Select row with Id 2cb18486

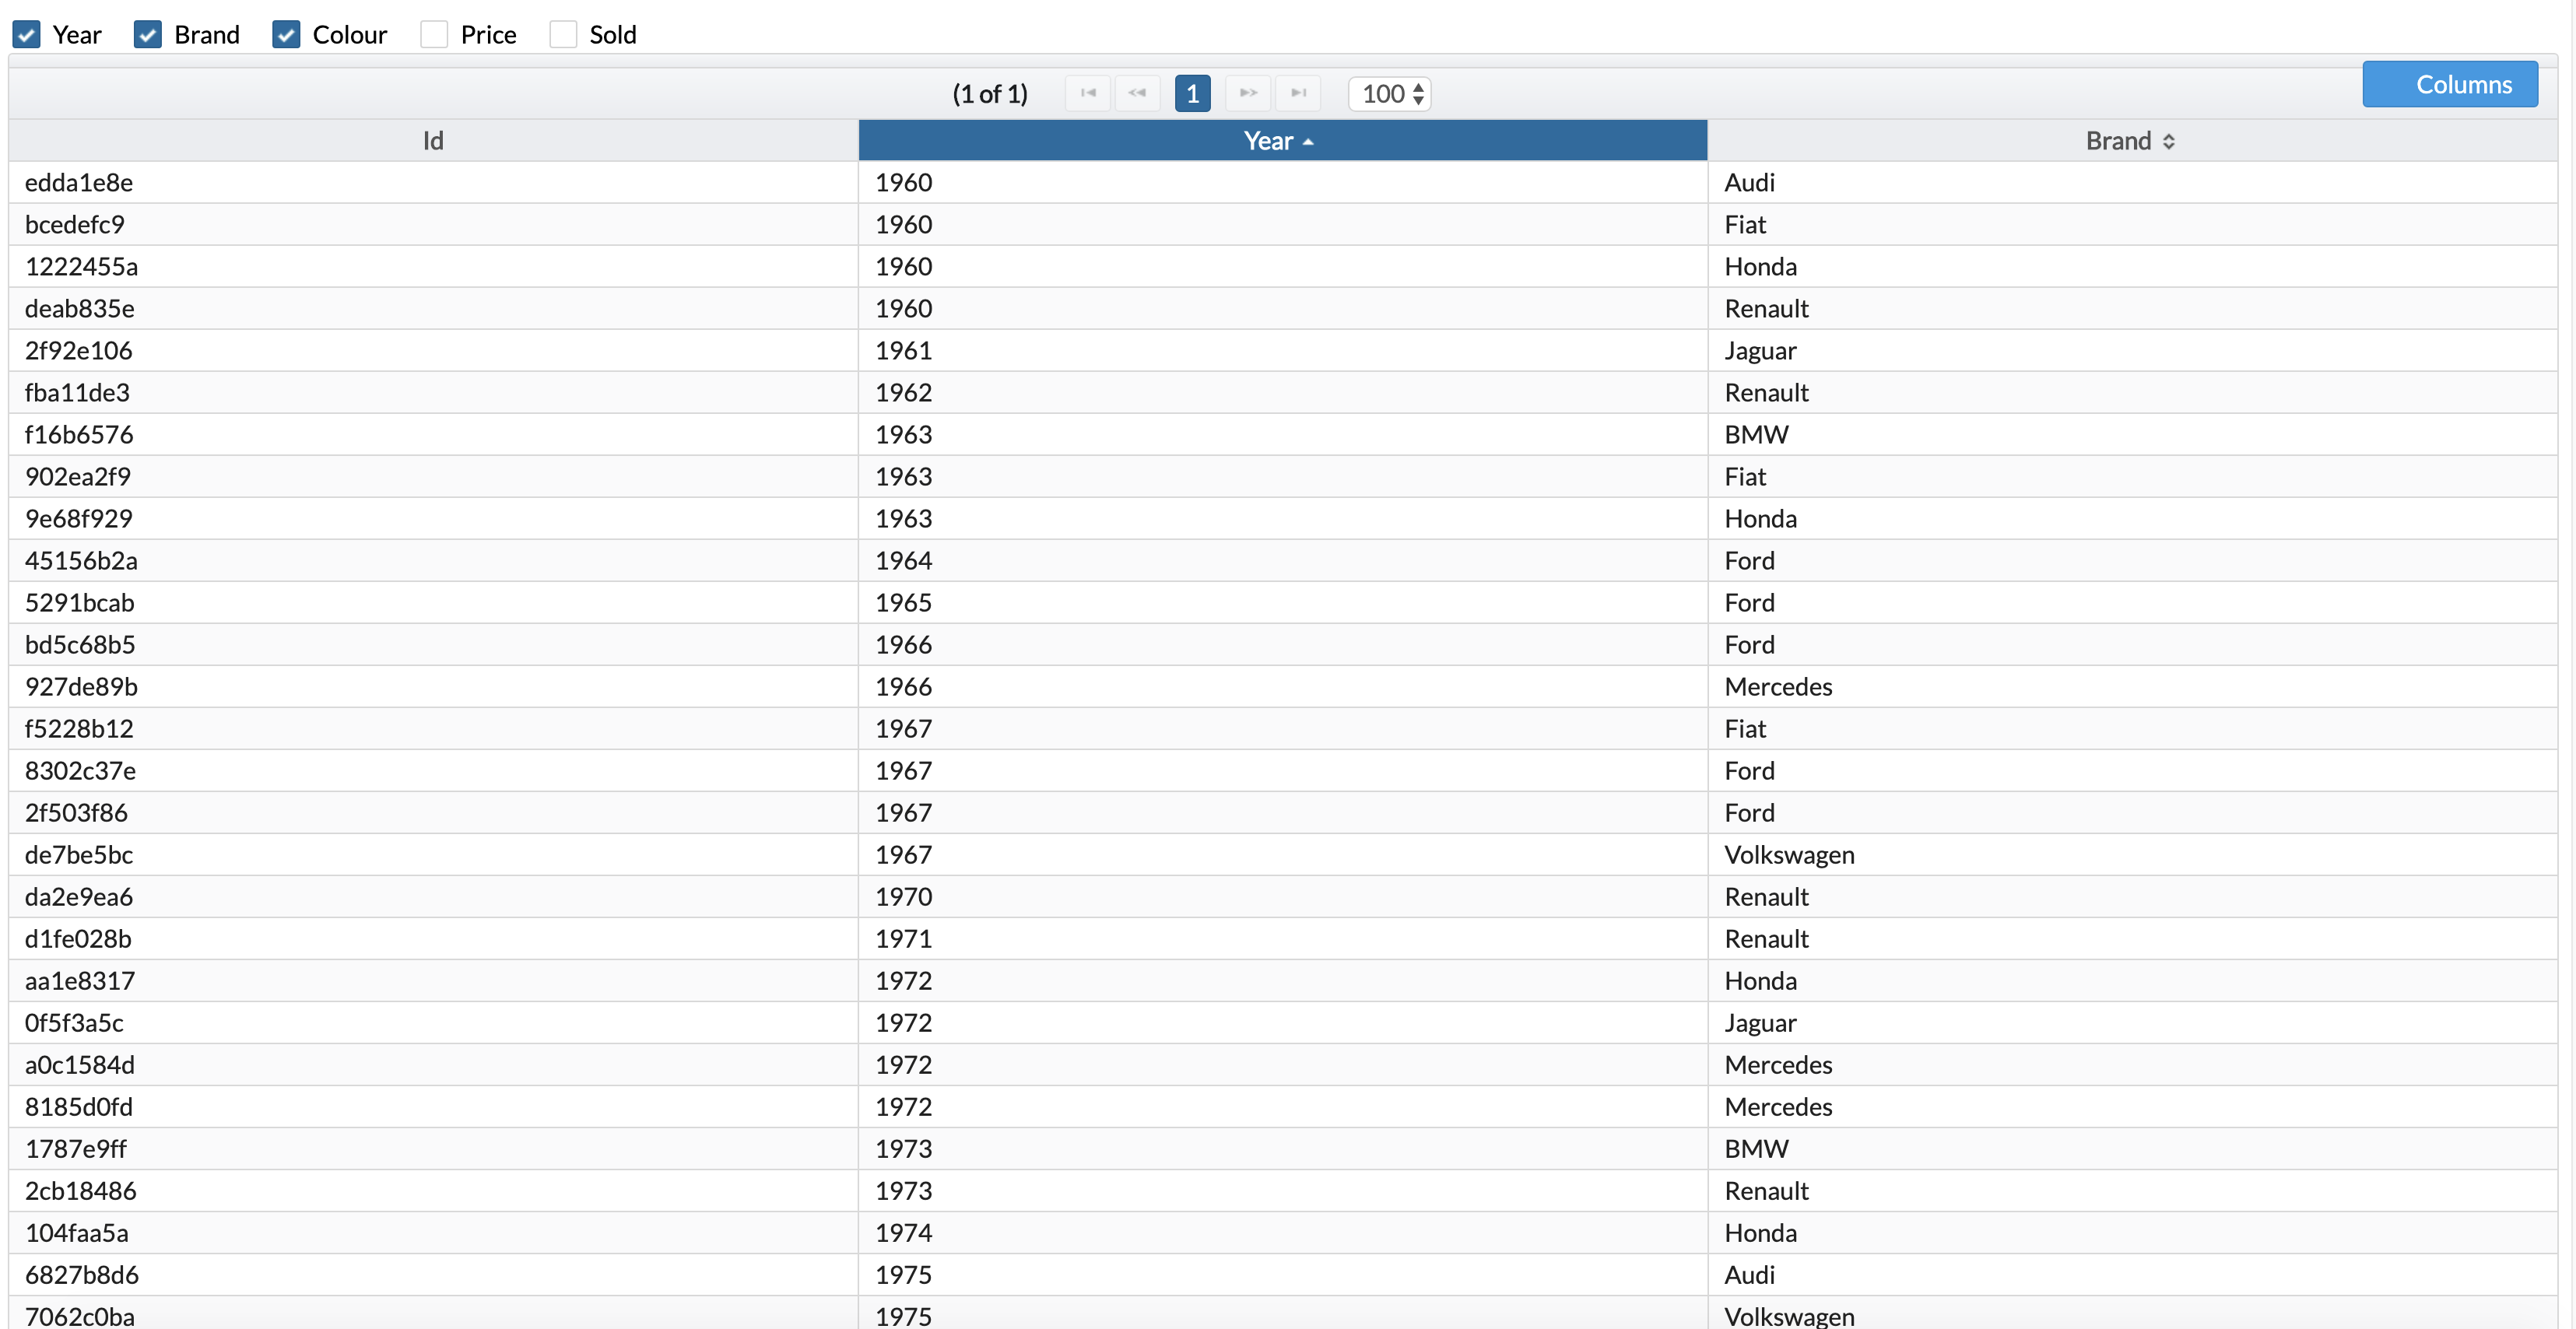click(x=1283, y=1191)
